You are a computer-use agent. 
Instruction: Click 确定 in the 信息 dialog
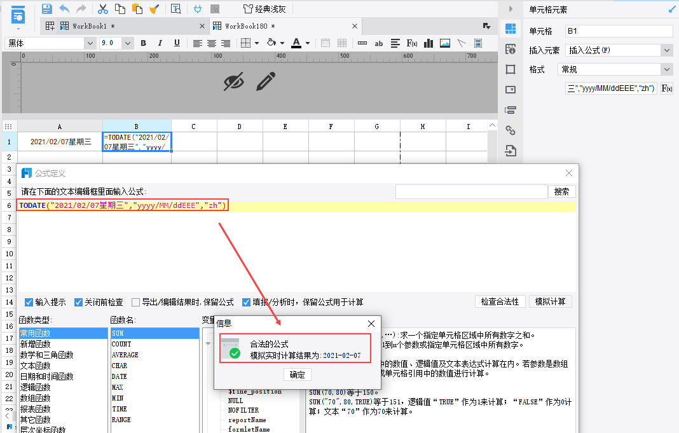[297, 375]
